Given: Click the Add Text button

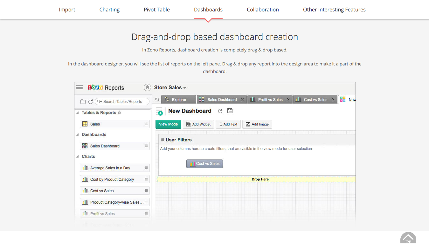Looking at the screenshot, I should (x=228, y=124).
